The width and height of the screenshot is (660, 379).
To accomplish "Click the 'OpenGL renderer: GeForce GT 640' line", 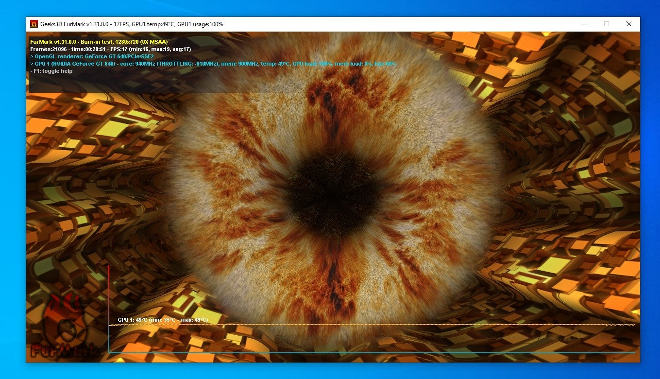I will (92, 56).
